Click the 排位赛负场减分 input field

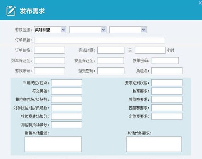pyautogui.click(x=66, y=124)
